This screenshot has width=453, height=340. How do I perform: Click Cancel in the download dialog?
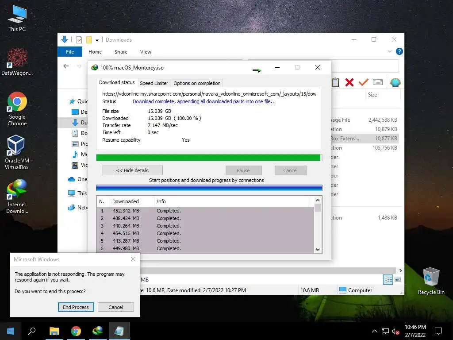[x=290, y=170]
